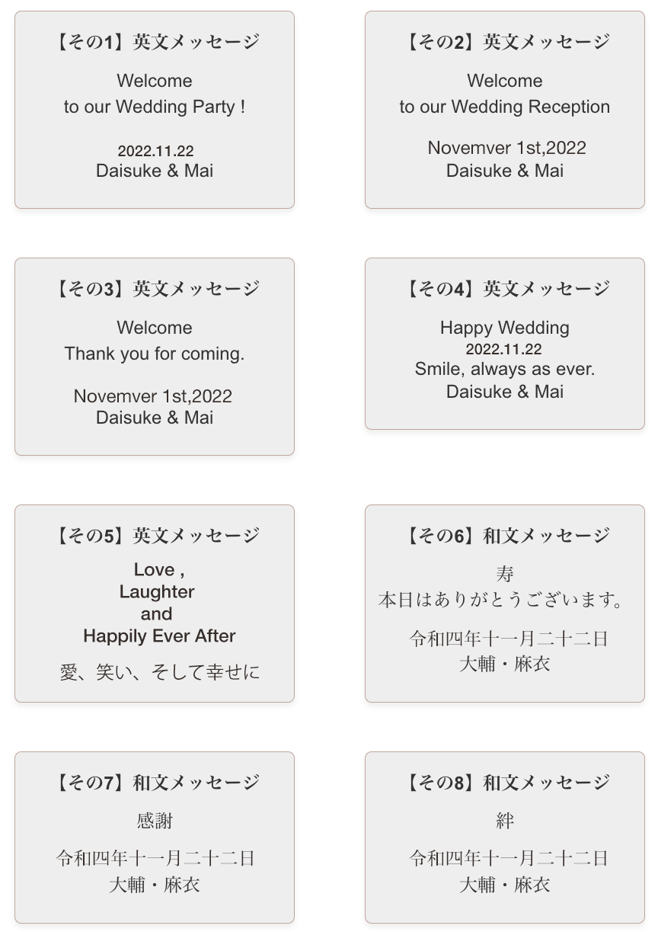Image resolution: width=658 pixels, height=932 pixels.
Task: Click 本日はありがとうございます。 text
Action: point(502,600)
